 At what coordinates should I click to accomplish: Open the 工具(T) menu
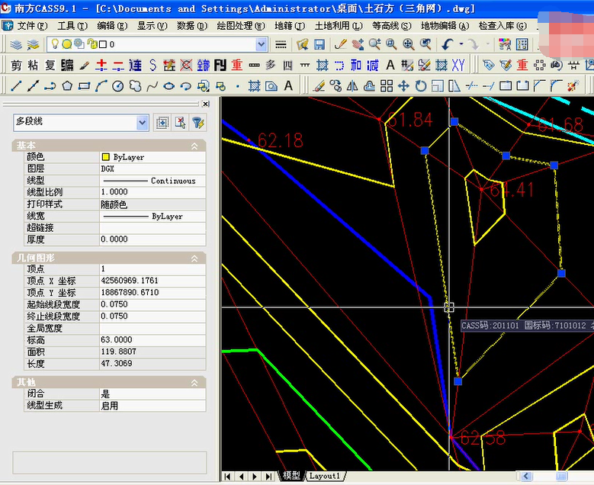tap(72, 26)
